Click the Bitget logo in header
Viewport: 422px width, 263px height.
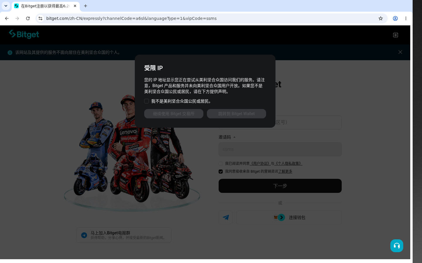[24, 34]
